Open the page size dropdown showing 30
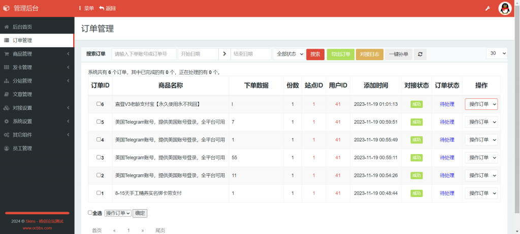The image size is (520, 234). (x=497, y=53)
